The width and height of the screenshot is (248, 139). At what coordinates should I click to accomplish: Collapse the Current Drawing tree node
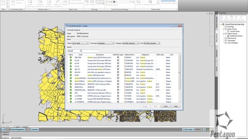coord(221,24)
